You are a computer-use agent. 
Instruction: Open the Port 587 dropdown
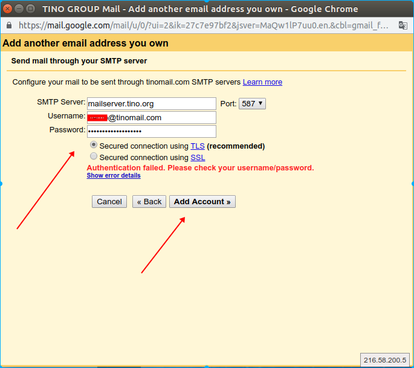[252, 103]
